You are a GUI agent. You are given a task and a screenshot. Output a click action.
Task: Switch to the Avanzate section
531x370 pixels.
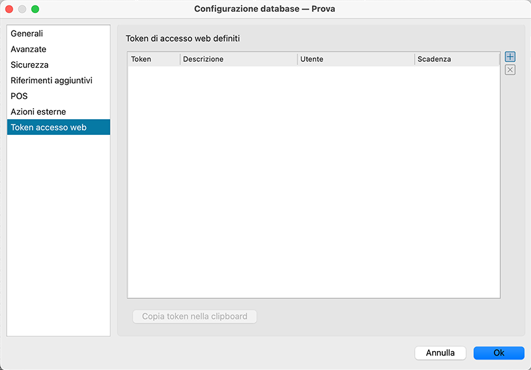[29, 50]
